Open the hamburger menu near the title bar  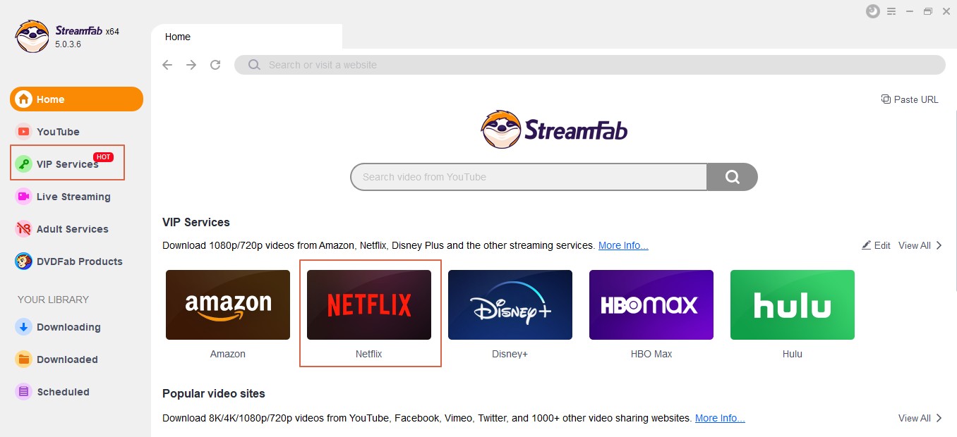[x=891, y=11]
